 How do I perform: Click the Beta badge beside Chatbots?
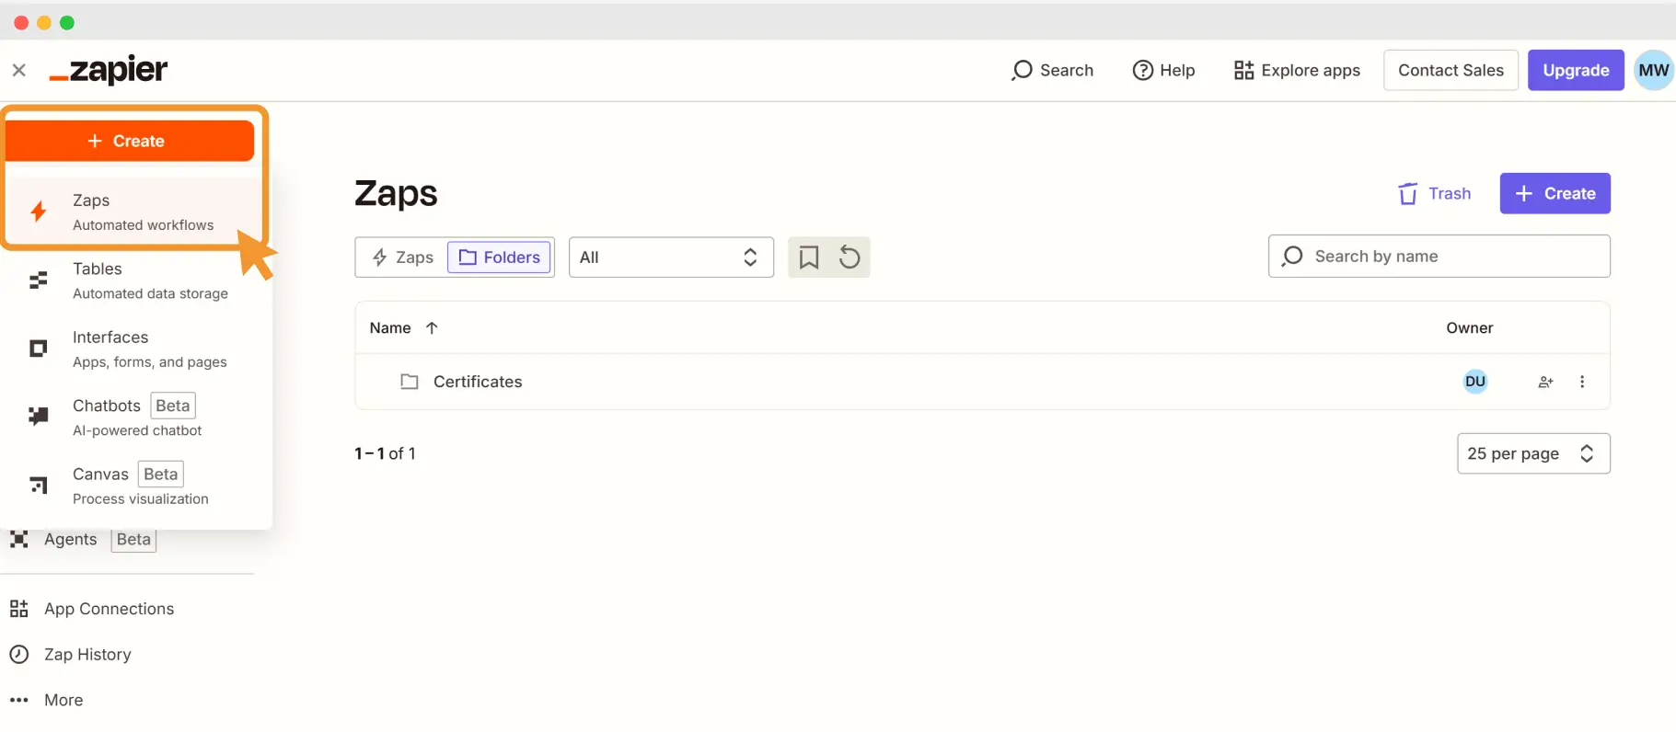tap(173, 406)
